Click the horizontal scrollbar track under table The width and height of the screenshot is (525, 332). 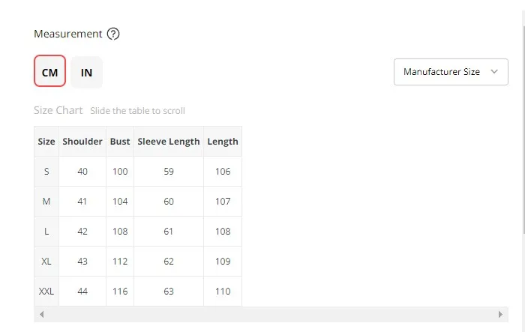click(271, 314)
